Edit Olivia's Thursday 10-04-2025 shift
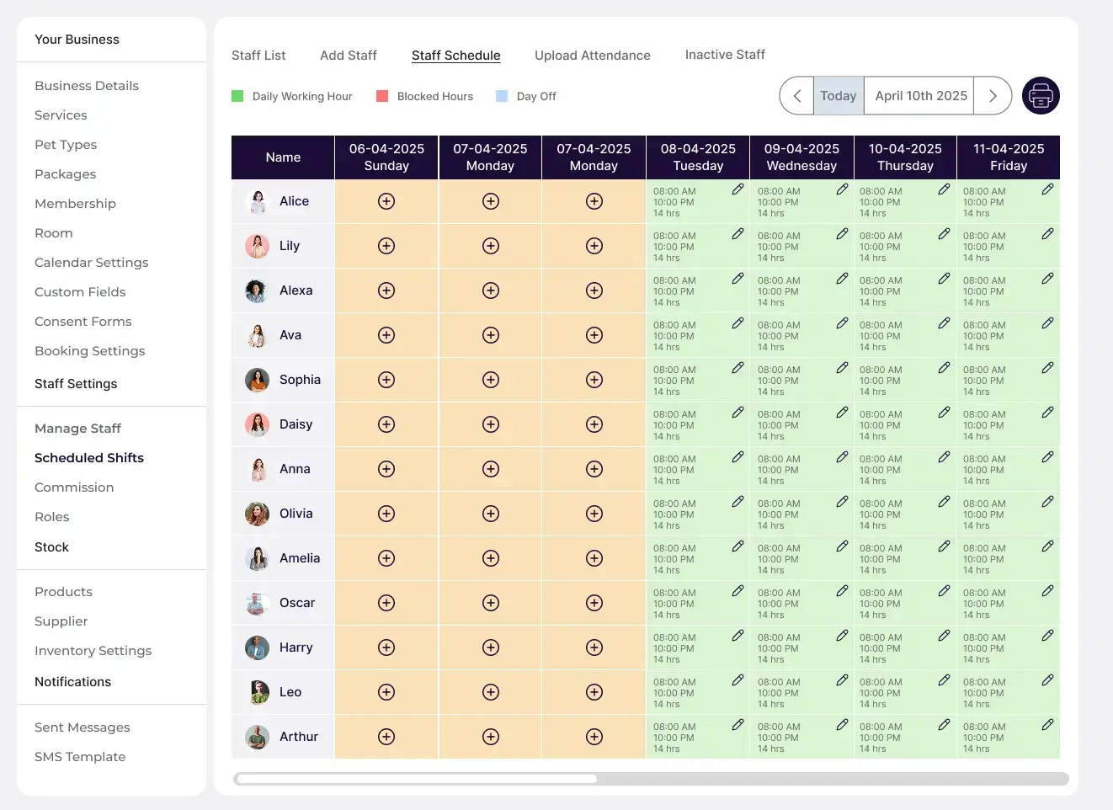The image size is (1113, 810). coord(944,502)
